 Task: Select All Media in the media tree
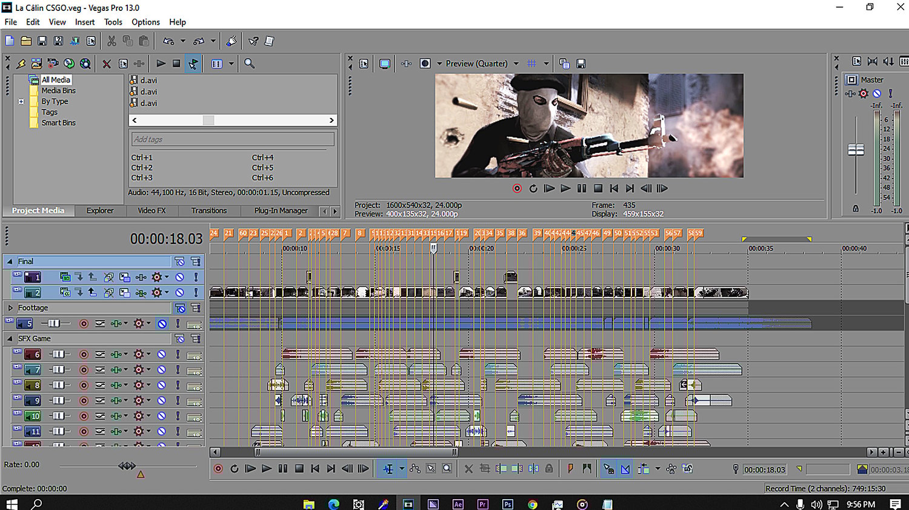(x=56, y=80)
